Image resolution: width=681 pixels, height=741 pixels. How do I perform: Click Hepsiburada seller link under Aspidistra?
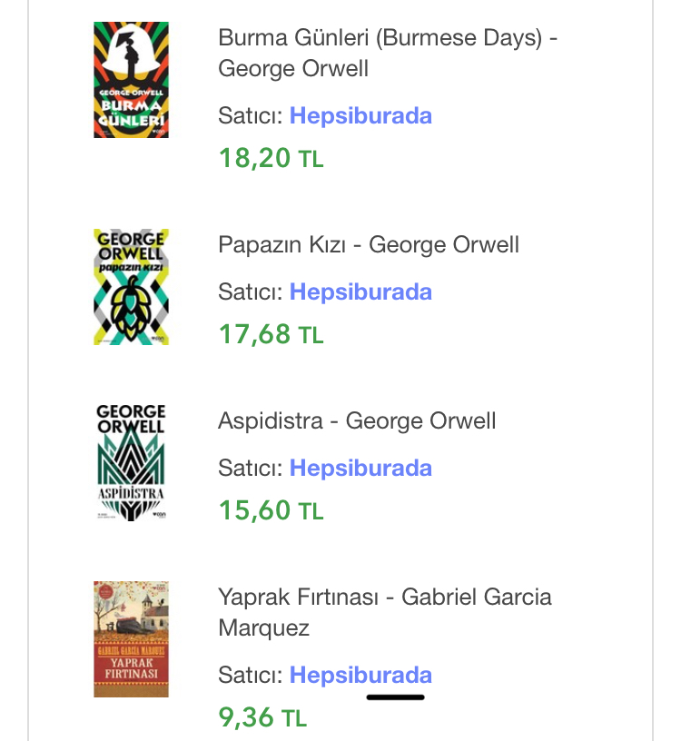(x=360, y=469)
